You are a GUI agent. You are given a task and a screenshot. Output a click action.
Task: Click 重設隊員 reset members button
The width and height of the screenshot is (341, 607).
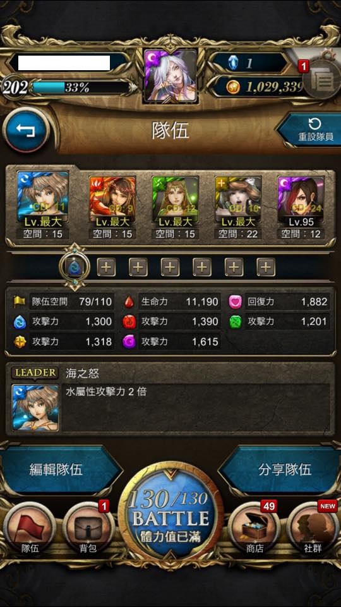point(310,130)
